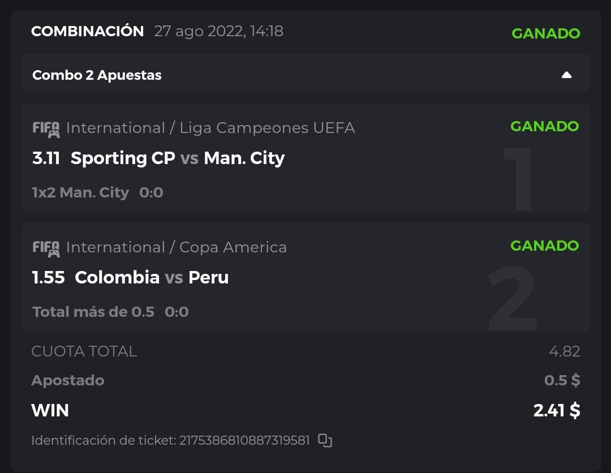Image resolution: width=611 pixels, height=473 pixels.
Task: Click the bet date 27 ago 2022
Action: (218, 31)
